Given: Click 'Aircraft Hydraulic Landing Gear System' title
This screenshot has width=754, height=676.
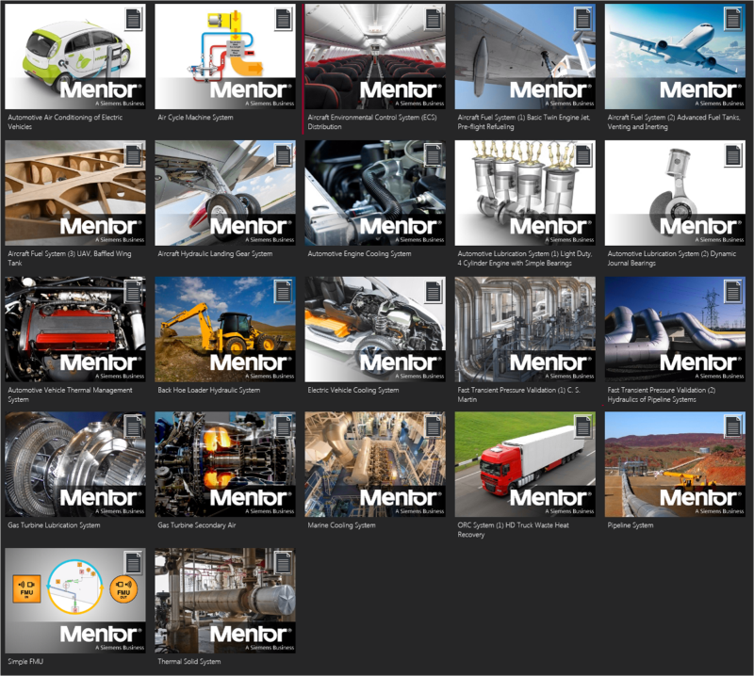Looking at the screenshot, I should (215, 253).
